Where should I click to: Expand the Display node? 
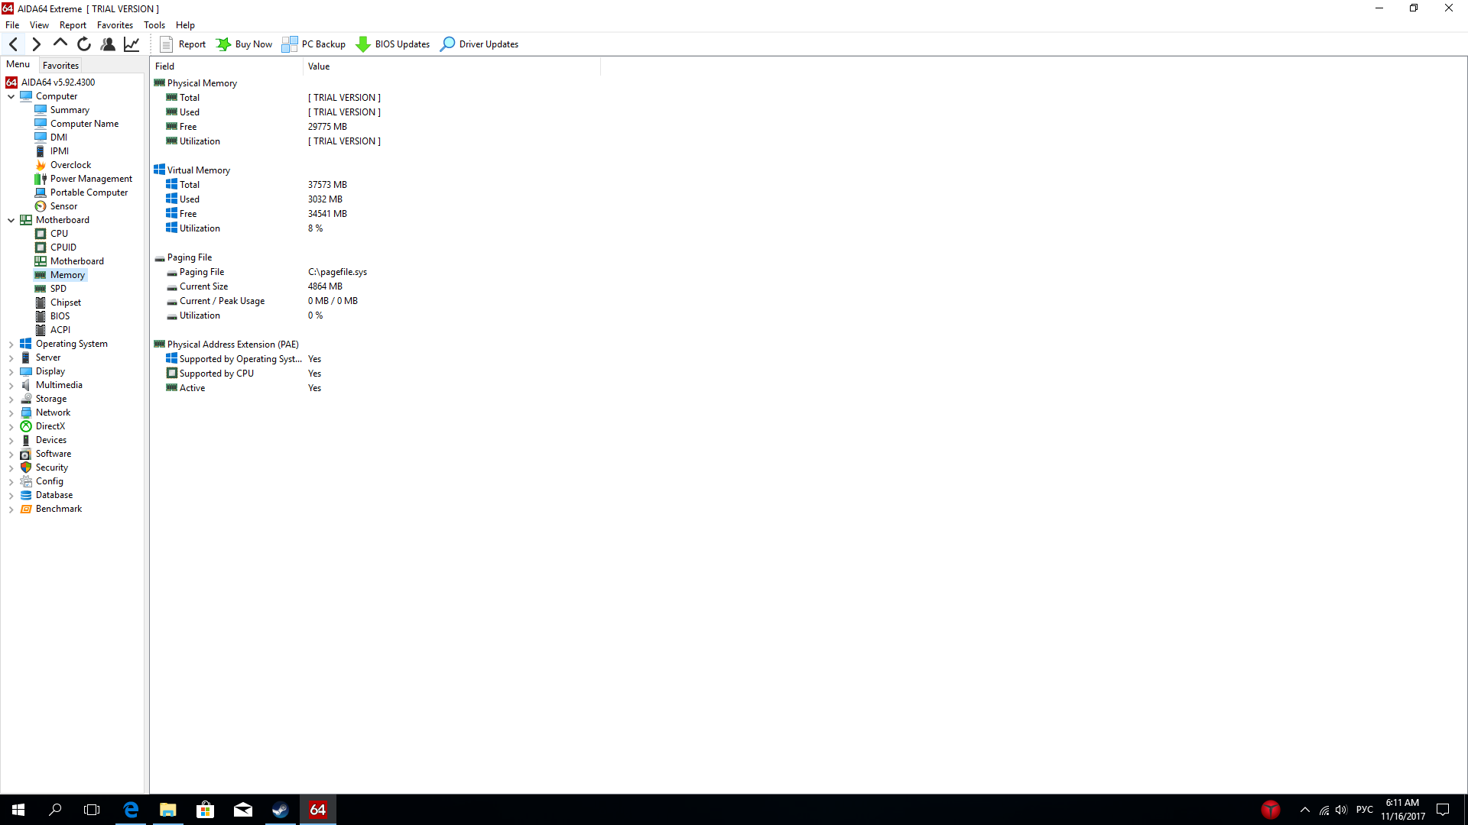[x=11, y=372]
